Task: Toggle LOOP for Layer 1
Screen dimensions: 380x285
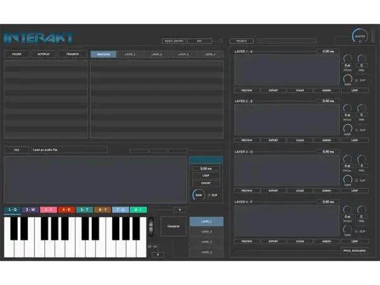Action: click(x=355, y=91)
